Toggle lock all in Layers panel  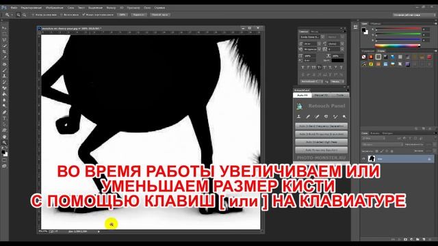(392, 151)
